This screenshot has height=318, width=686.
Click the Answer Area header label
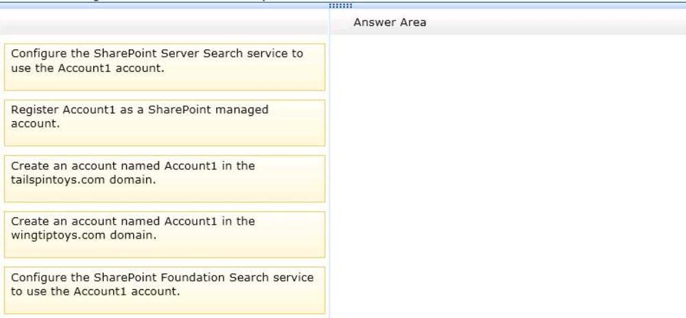click(x=390, y=23)
